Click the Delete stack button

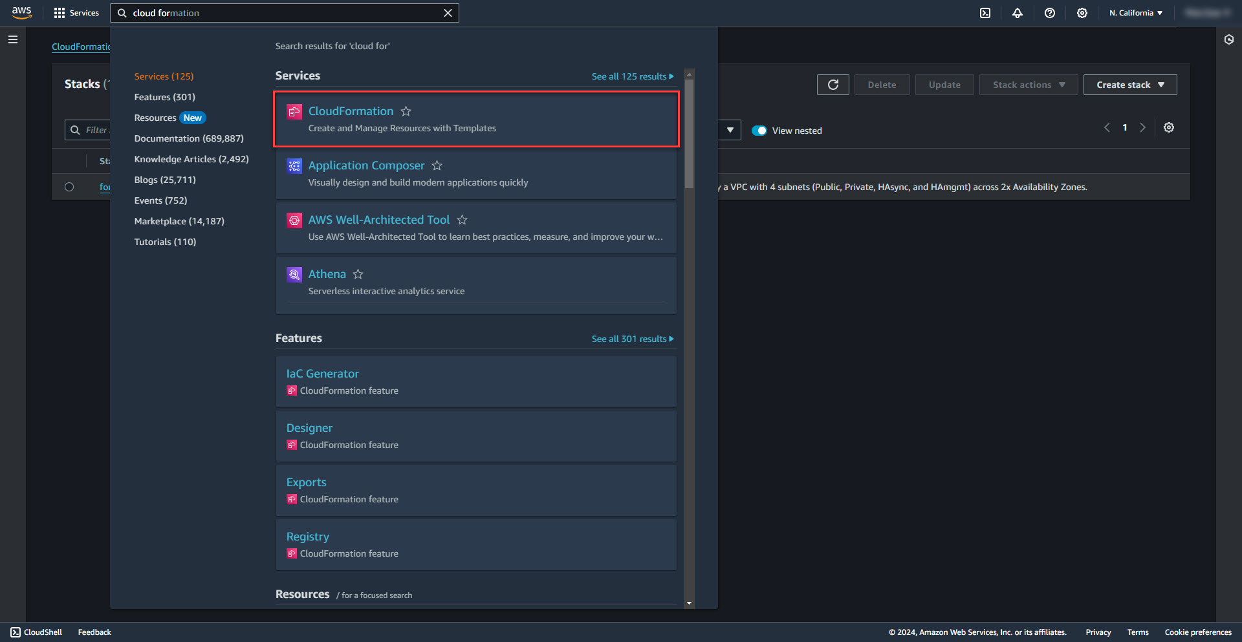(x=882, y=85)
